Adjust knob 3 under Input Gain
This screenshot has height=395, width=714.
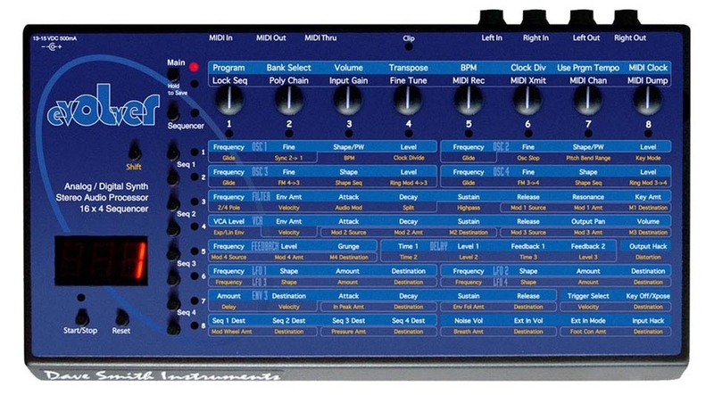coord(348,99)
